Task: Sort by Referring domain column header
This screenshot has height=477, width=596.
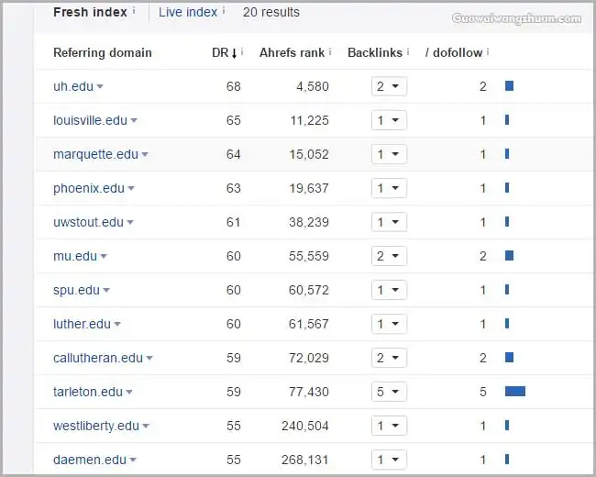Action: (103, 52)
